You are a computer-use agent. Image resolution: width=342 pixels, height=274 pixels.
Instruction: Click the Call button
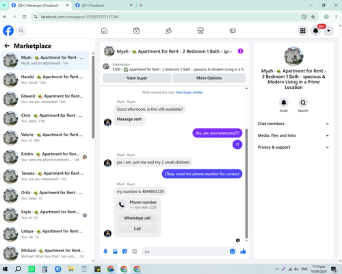[x=137, y=229]
